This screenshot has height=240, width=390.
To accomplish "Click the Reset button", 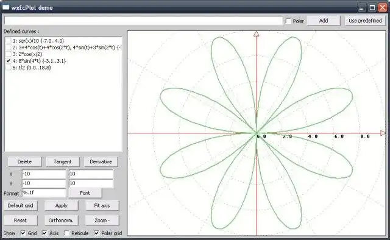I will (x=20, y=221).
